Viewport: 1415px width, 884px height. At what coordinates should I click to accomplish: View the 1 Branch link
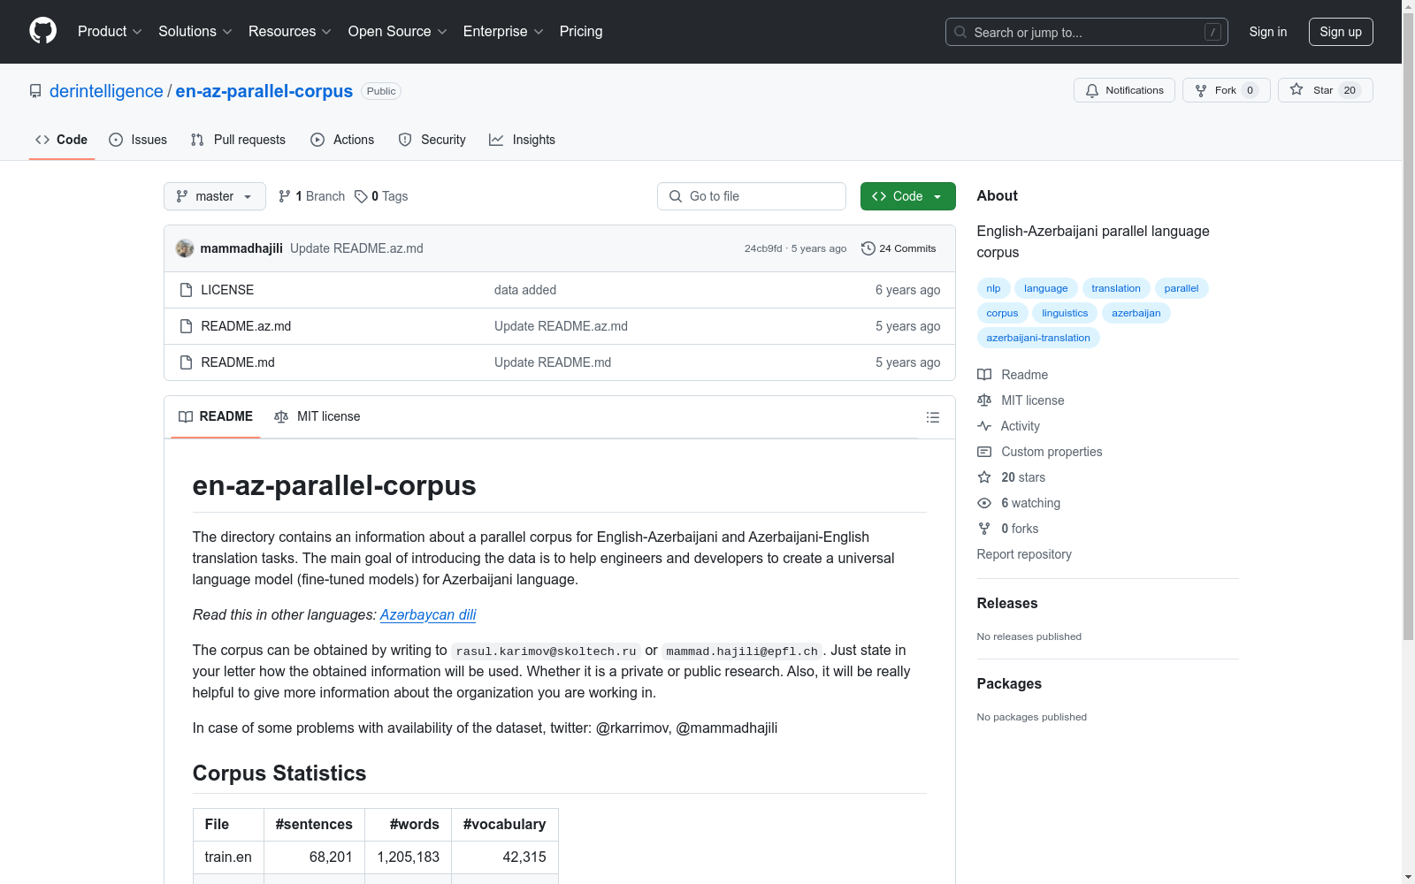pyautogui.click(x=311, y=196)
